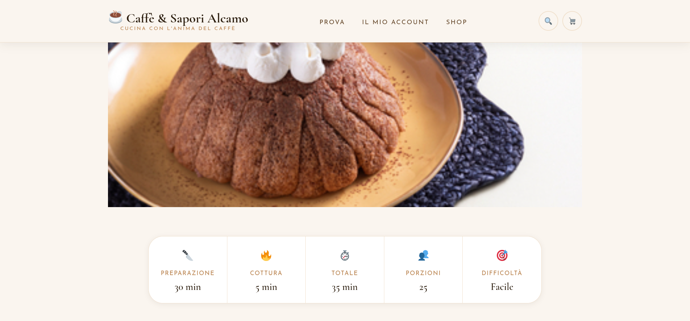
Task: Click the Caffè & Sapori Alcamo title
Action: [187, 18]
